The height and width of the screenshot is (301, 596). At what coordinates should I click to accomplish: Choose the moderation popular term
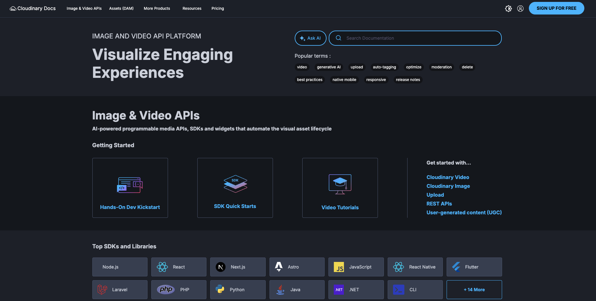click(x=442, y=67)
